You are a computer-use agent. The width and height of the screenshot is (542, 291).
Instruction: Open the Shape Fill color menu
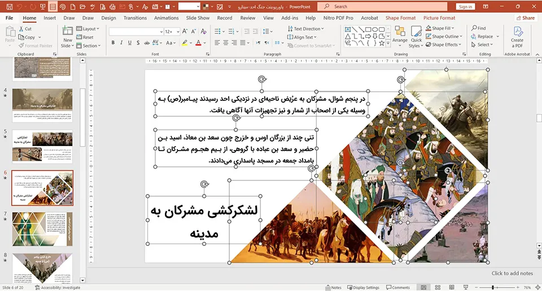click(x=440, y=28)
